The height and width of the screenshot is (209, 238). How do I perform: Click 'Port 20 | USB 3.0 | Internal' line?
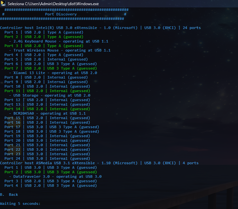coord(47,140)
